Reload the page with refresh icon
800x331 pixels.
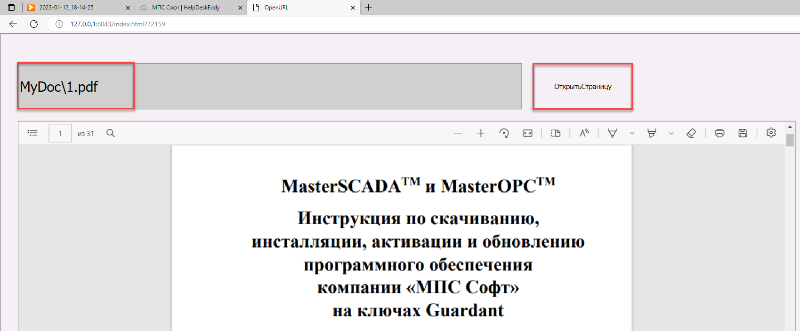pyautogui.click(x=34, y=24)
